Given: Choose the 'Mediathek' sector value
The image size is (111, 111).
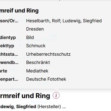Looking at the screenshot, I should (37, 71).
